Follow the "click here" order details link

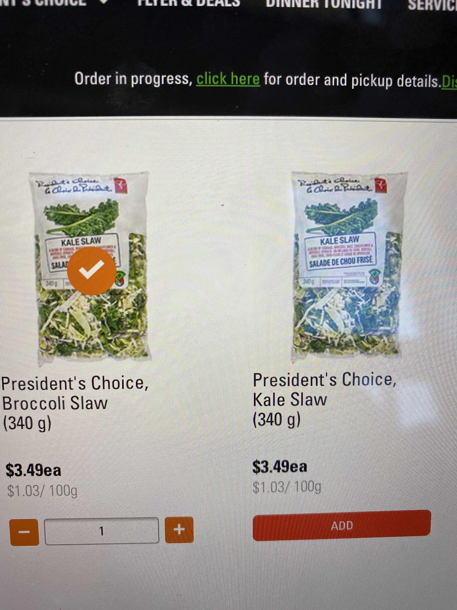point(228,79)
